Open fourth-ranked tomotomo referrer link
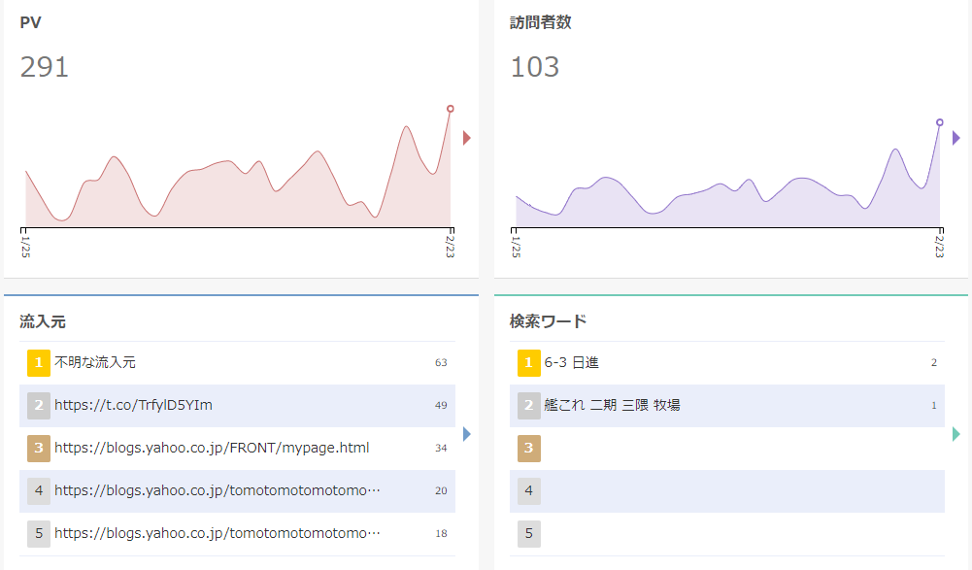The image size is (972, 570). [218, 490]
